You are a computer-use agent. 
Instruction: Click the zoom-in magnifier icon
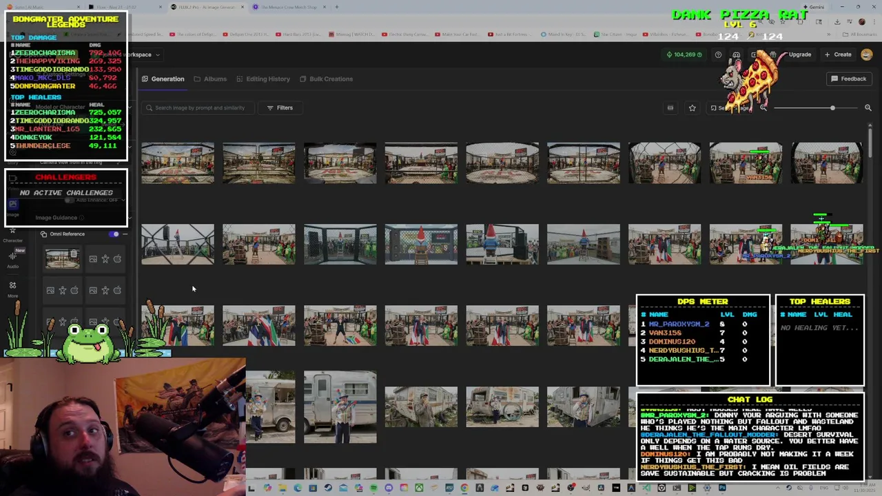click(868, 107)
